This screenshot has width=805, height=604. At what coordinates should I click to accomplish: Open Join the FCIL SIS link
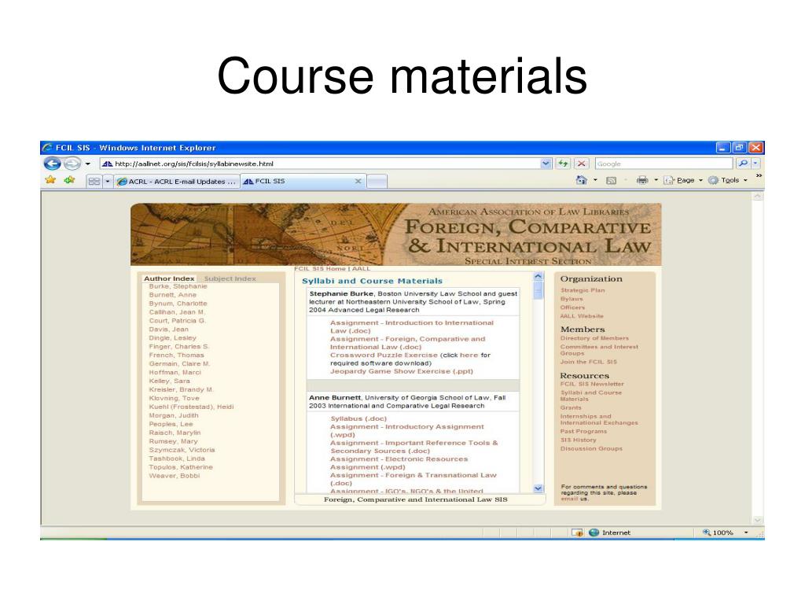coord(588,362)
